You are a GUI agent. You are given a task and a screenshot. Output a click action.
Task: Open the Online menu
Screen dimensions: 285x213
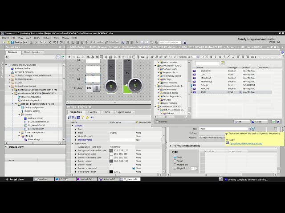37,38
